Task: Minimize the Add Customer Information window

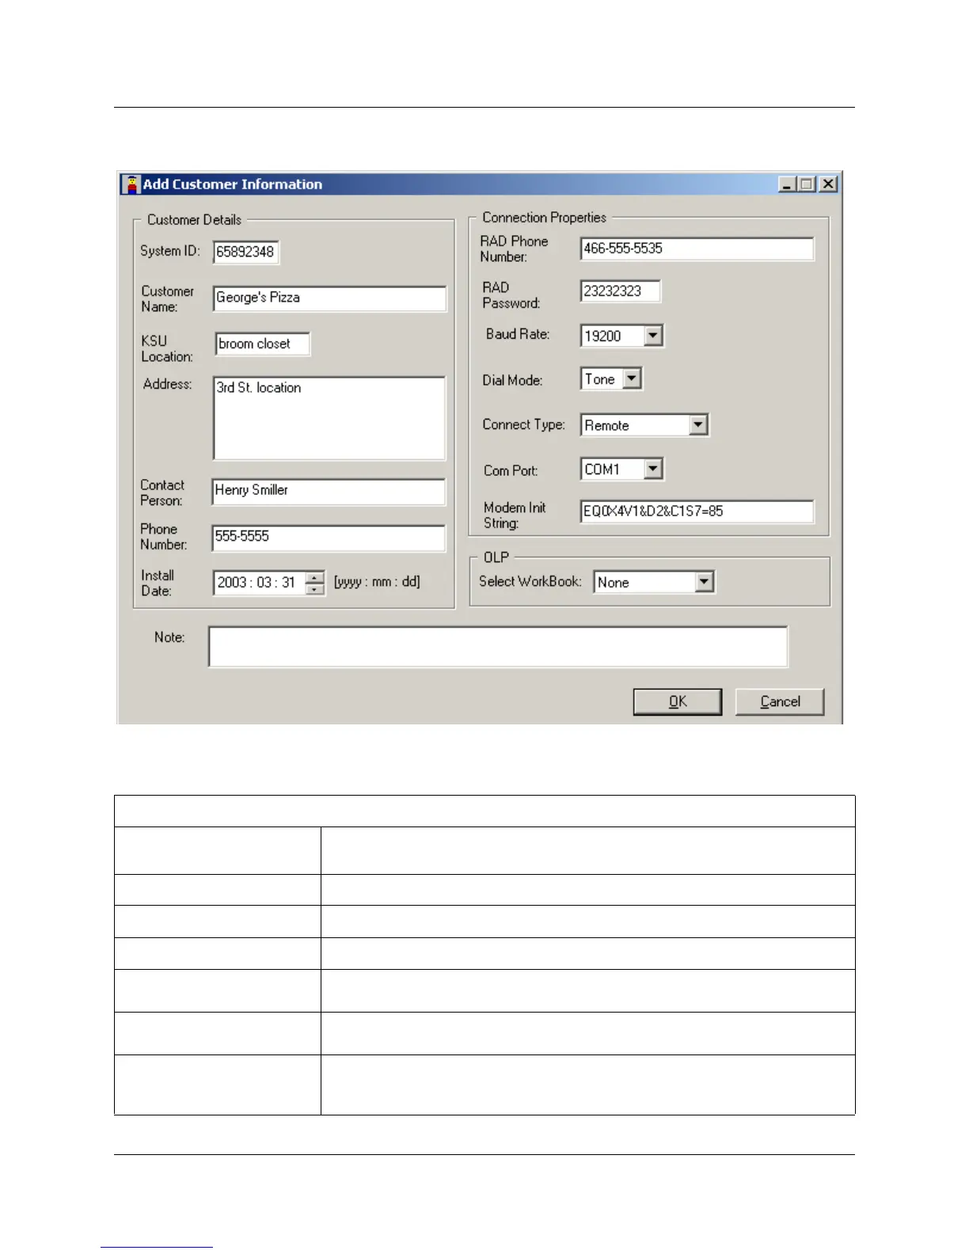Action: [x=787, y=184]
